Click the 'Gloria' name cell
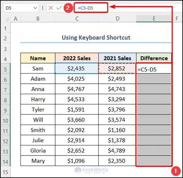Image resolution: width=183 pixels, height=178 pixels. 38,150
